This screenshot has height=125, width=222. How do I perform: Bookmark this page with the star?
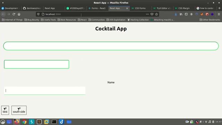pyautogui.click(x=156, y=14)
